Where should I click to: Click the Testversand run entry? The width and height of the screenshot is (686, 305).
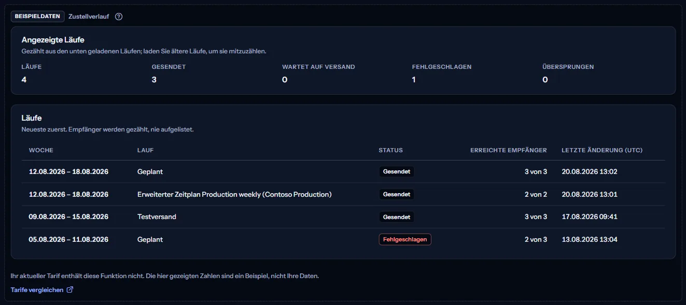coord(157,217)
